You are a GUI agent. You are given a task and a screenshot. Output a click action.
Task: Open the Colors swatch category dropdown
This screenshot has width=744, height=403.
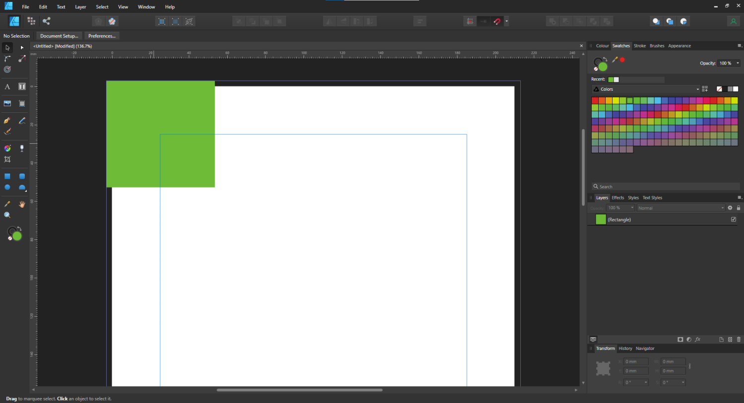pos(698,89)
